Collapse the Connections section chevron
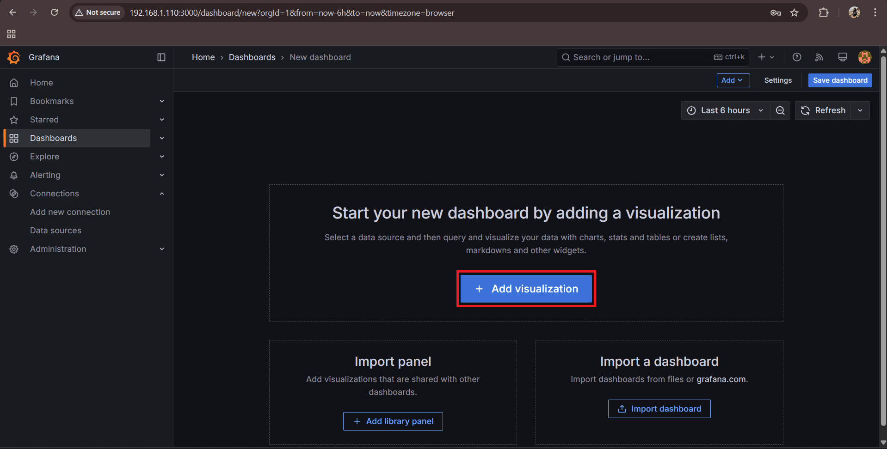887x449 pixels. [x=162, y=194]
